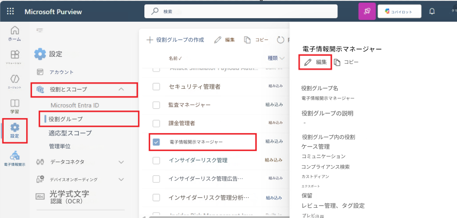The width and height of the screenshot is (457, 218).
Task: Click コミュニケーション role in details
Action: pos(323,156)
